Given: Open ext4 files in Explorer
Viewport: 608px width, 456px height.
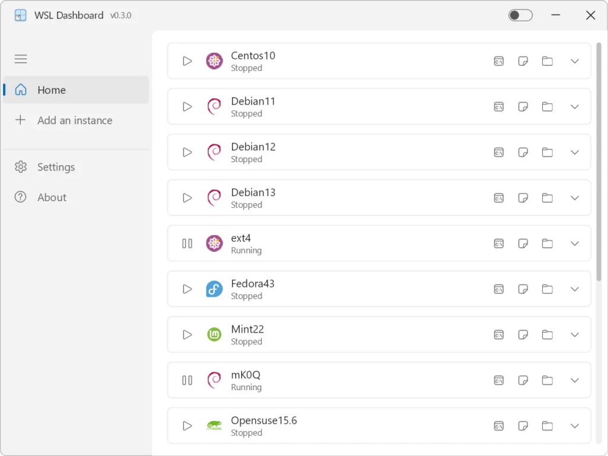Looking at the screenshot, I should pos(547,243).
